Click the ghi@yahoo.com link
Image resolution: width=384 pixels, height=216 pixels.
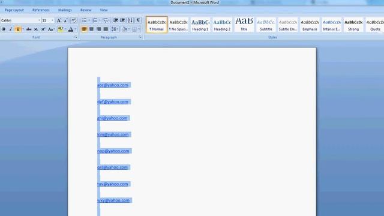(112, 118)
